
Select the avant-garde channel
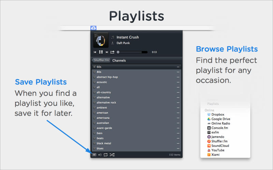136,128
